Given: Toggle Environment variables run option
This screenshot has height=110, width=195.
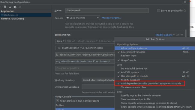Looking at the screenshot, I should tap(154, 52).
